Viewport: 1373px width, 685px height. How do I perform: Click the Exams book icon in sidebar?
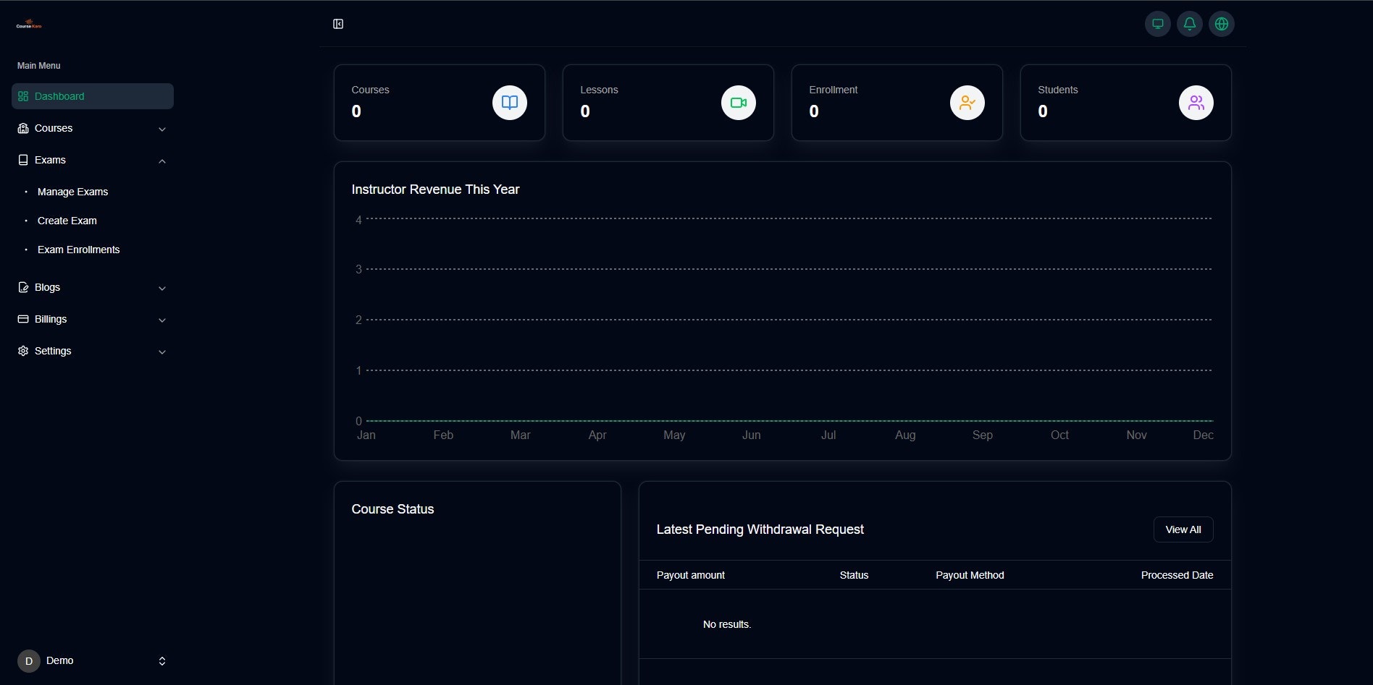coord(23,160)
